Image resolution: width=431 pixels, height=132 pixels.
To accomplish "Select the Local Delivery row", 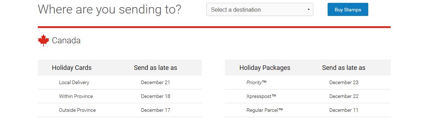I will click(120, 82).
